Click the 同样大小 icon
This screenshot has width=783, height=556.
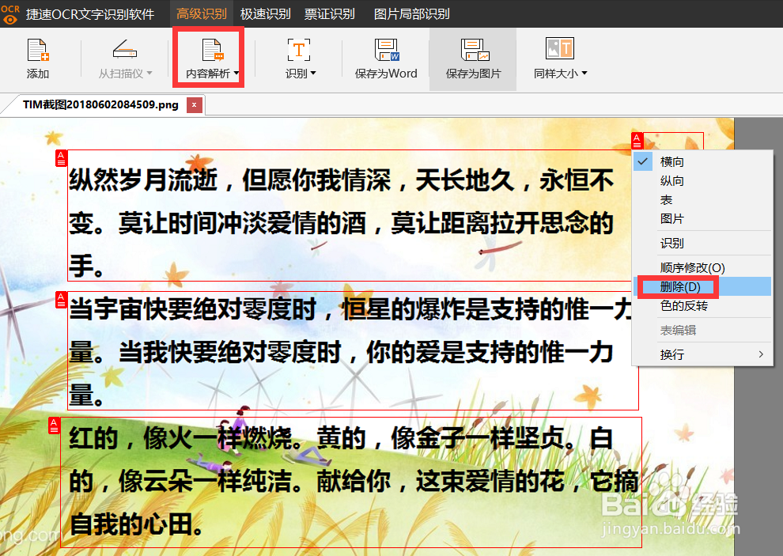(x=560, y=49)
